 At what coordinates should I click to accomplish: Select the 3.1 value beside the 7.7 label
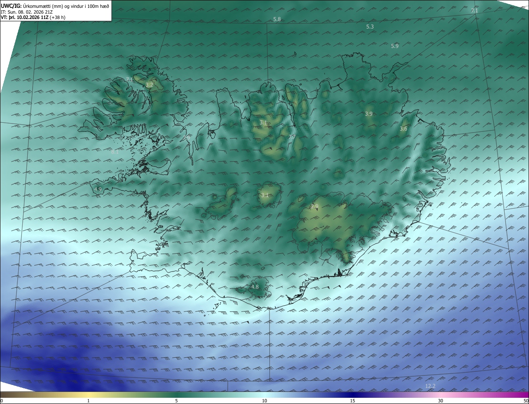[x=263, y=123]
